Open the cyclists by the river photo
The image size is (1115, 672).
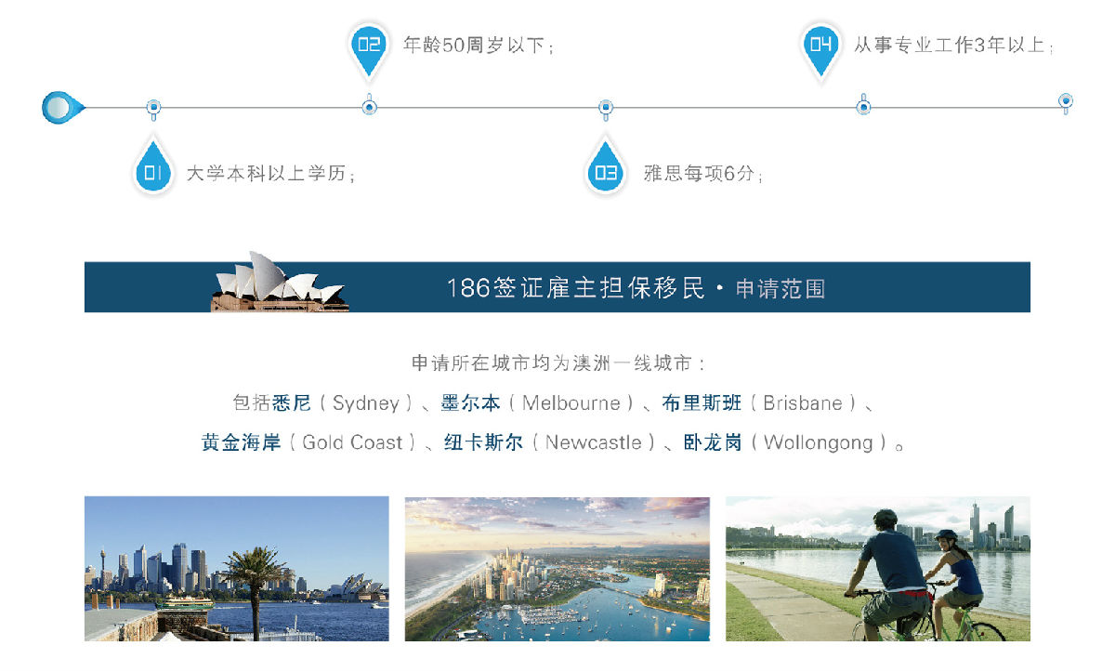coord(878,568)
